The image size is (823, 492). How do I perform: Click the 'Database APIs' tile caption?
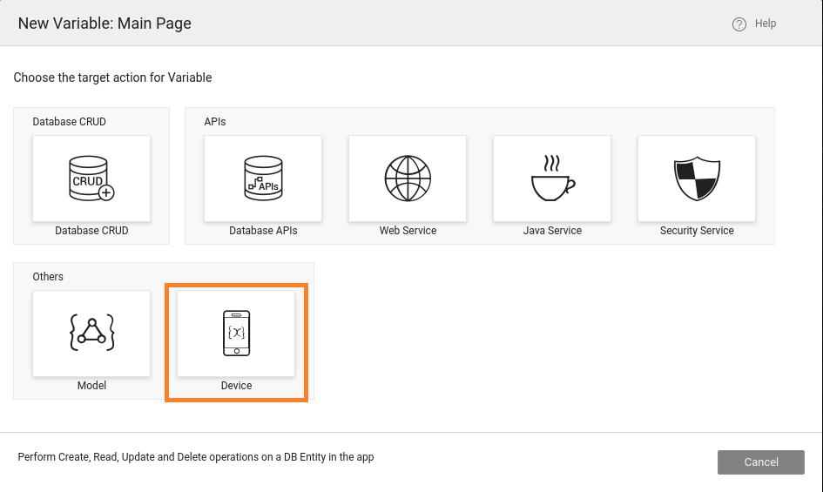(263, 231)
